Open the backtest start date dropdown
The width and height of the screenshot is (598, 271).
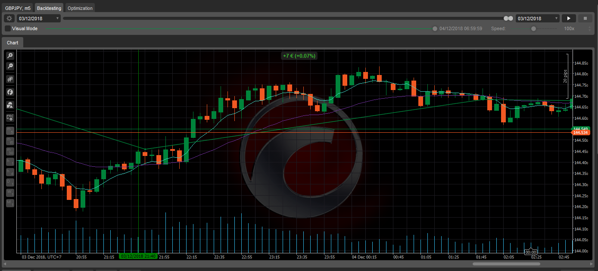(39, 19)
